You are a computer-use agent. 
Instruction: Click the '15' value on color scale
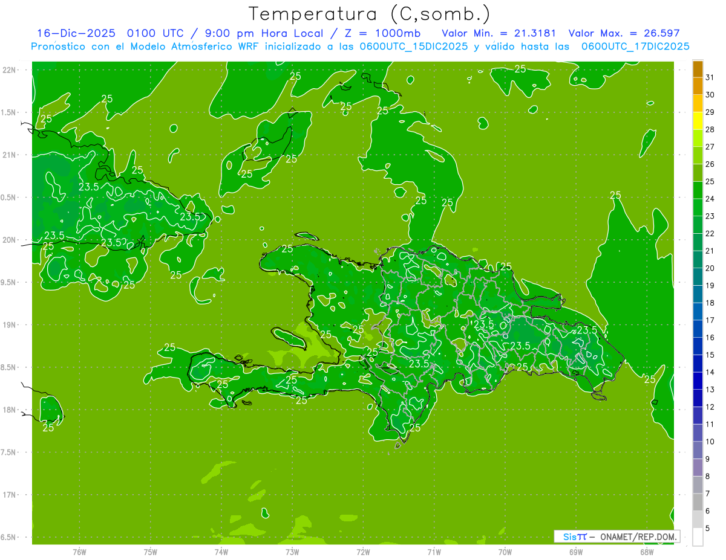[x=710, y=355]
